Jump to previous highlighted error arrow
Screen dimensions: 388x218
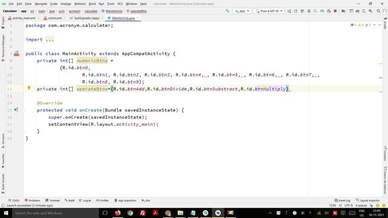[x=375, y=25]
